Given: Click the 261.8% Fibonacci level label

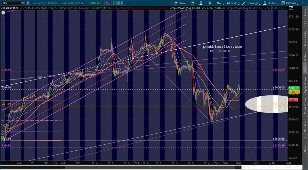Looking at the screenshot, I should click(x=7, y=104).
